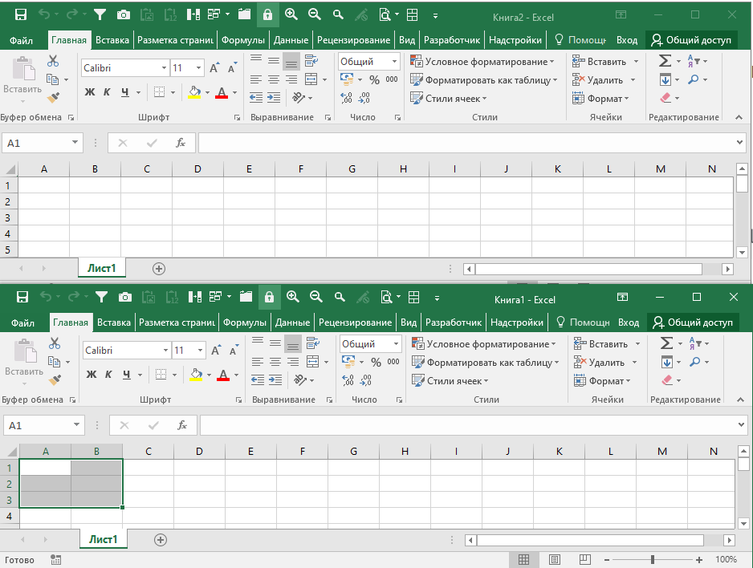Add a new sheet in Книга1 window
The width and height of the screenshot is (753, 568).
(x=161, y=540)
